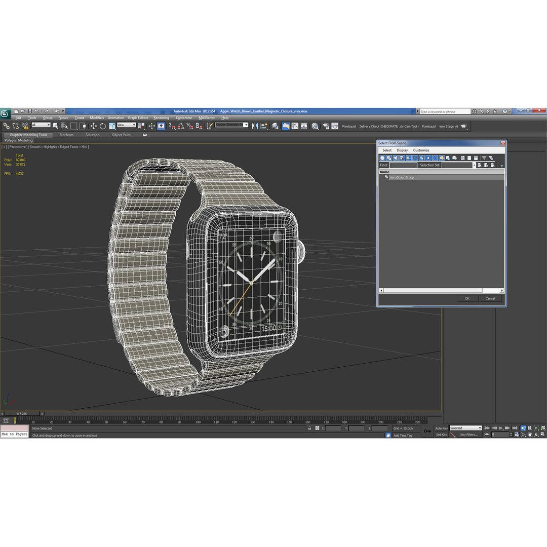Screen dimensions: 547x547
Task: Open Select by Name list icon
Action: (64, 126)
